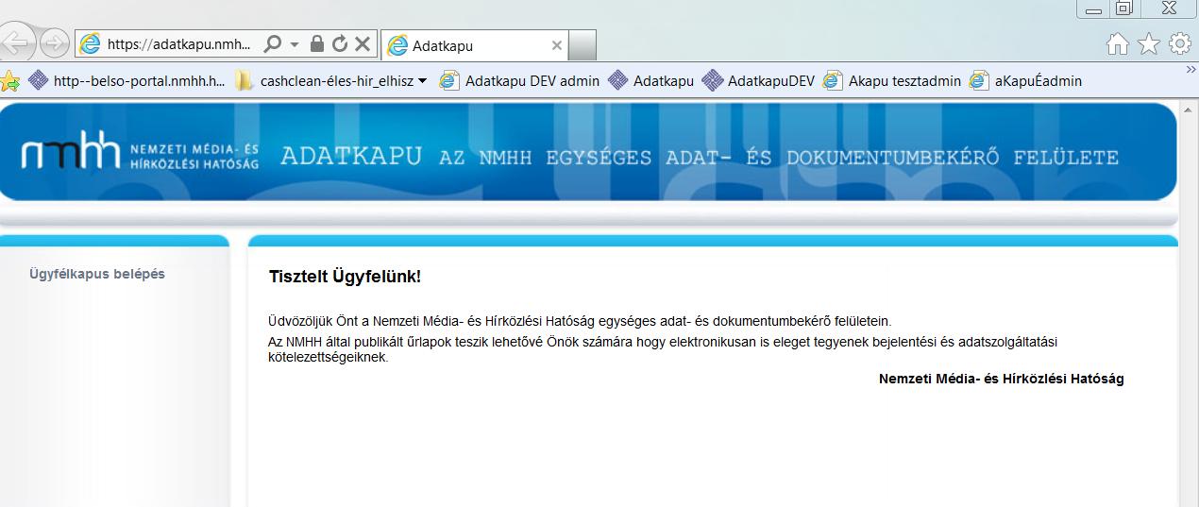This screenshot has width=1199, height=507.
Task: Open the Akapu tesztadmin favorite
Action: tap(891, 81)
